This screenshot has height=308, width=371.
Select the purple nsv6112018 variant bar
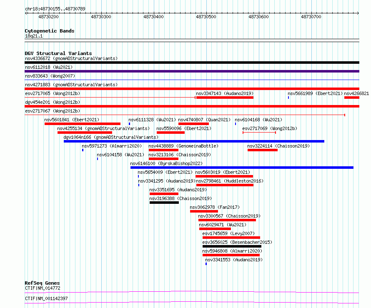(192, 71)
